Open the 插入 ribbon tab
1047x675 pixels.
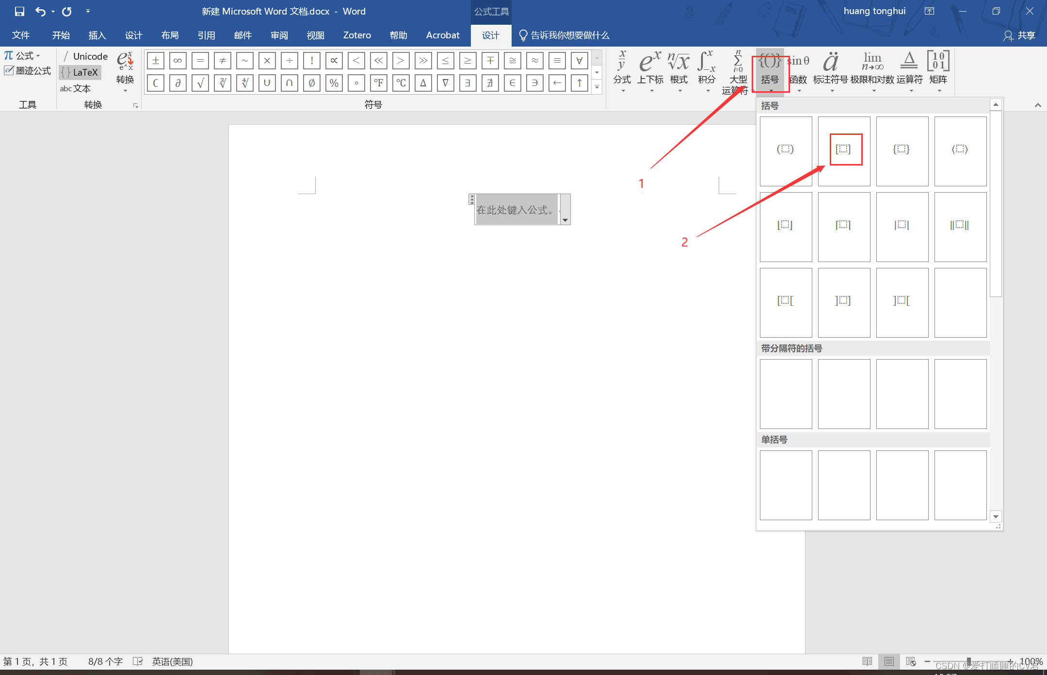pyautogui.click(x=97, y=35)
